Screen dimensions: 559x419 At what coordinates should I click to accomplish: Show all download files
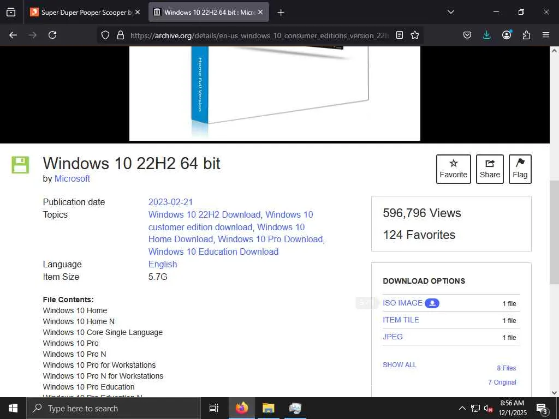400,364
